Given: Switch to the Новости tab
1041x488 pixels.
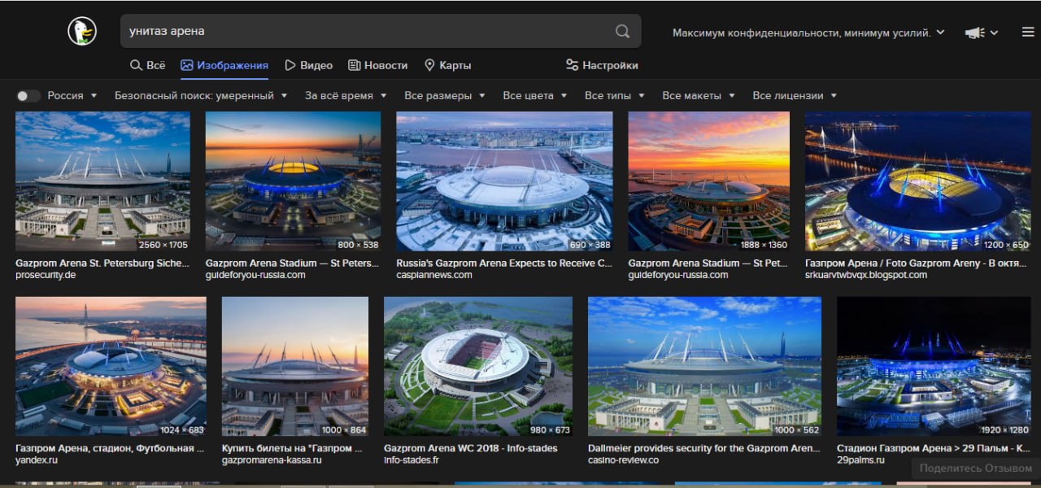Looking at the screenshot, I should [378, 65].
